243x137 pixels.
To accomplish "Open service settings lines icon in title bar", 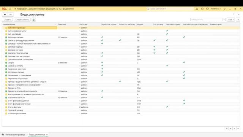I will point(224,9).
